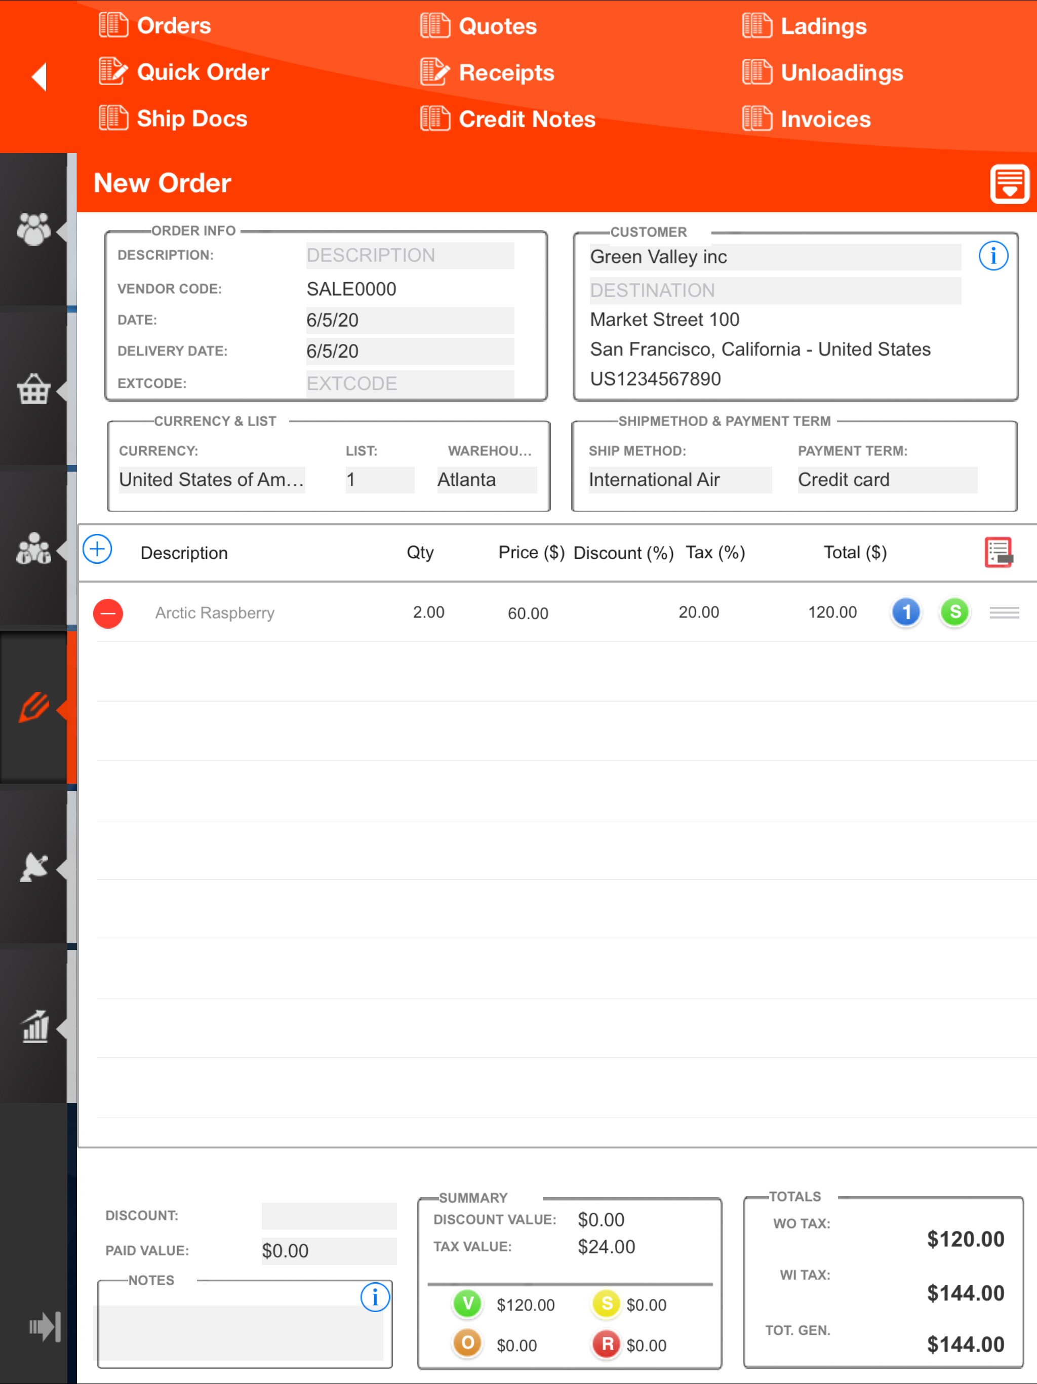1037x1384 pixels.
Task: Click the Destination field
Action: (x=775, y=290)
